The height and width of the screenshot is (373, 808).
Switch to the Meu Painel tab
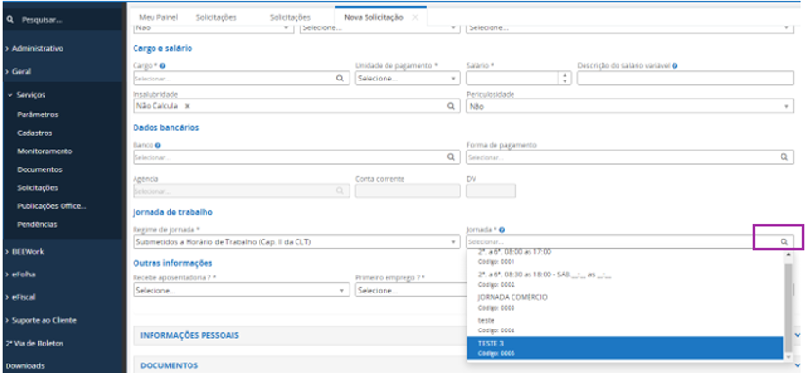[x=159, y=18]
